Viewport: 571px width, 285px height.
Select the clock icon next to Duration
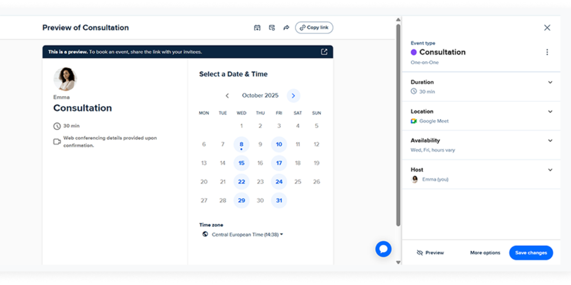tap(414, 91)
